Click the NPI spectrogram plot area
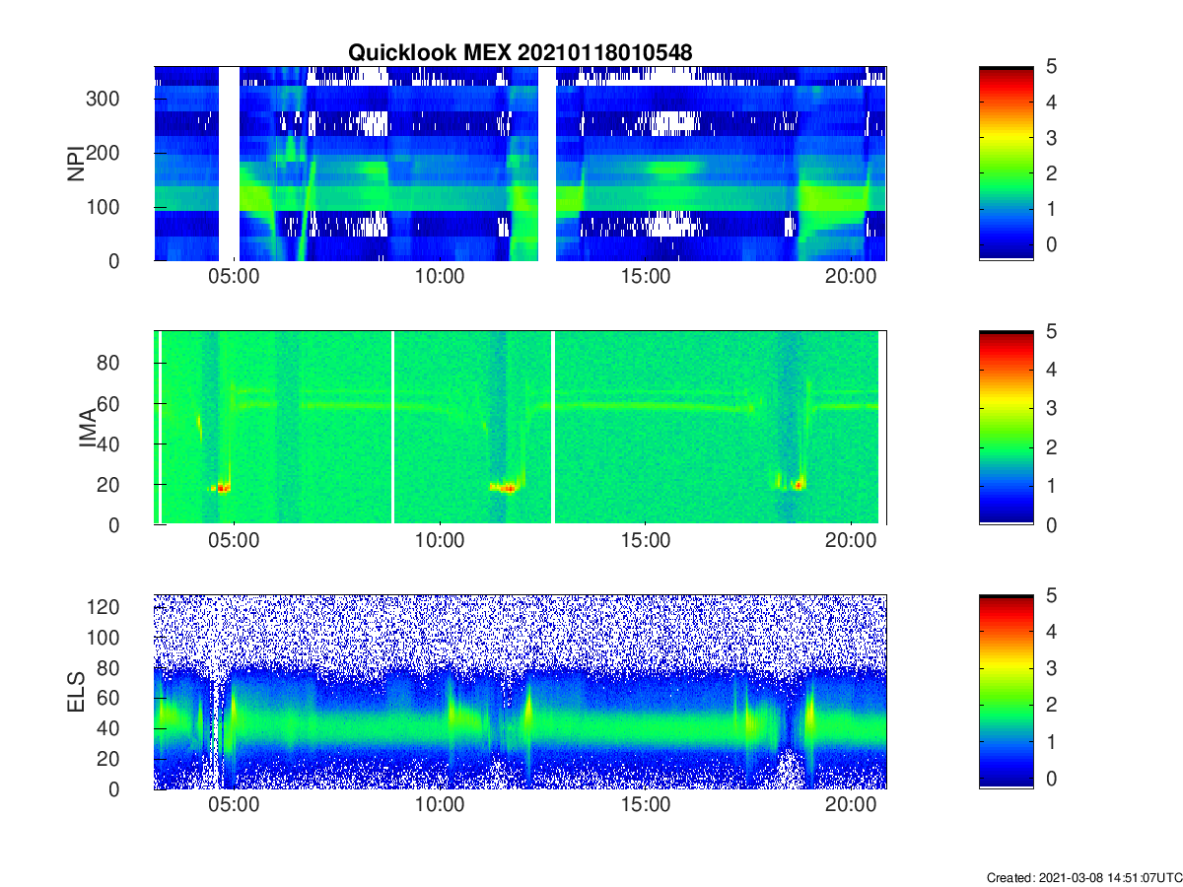Screen dimensions: 1183x887 [x=521, y=164]
